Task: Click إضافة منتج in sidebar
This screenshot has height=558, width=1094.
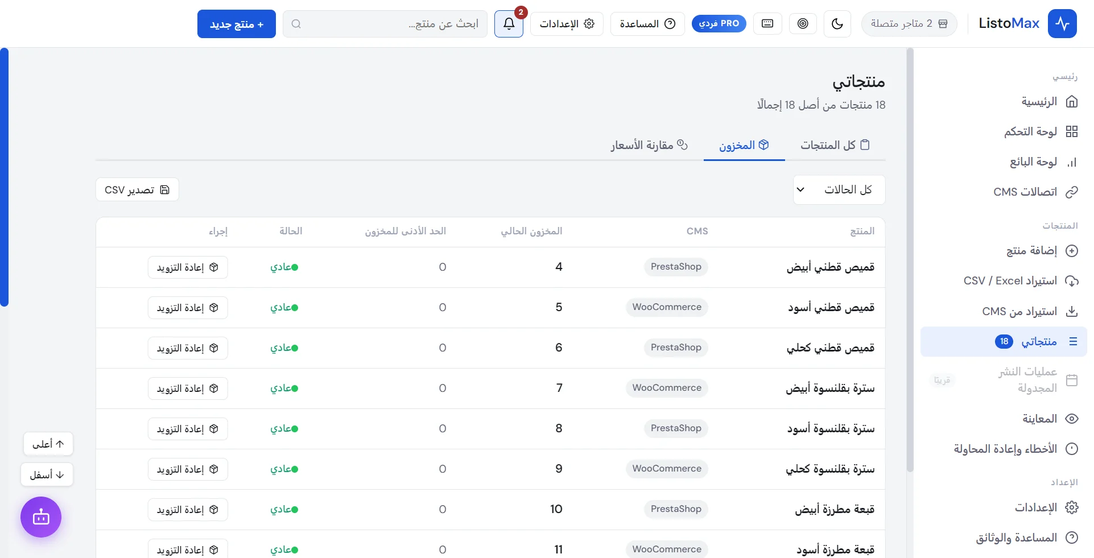Action: tap(1004, 251)
